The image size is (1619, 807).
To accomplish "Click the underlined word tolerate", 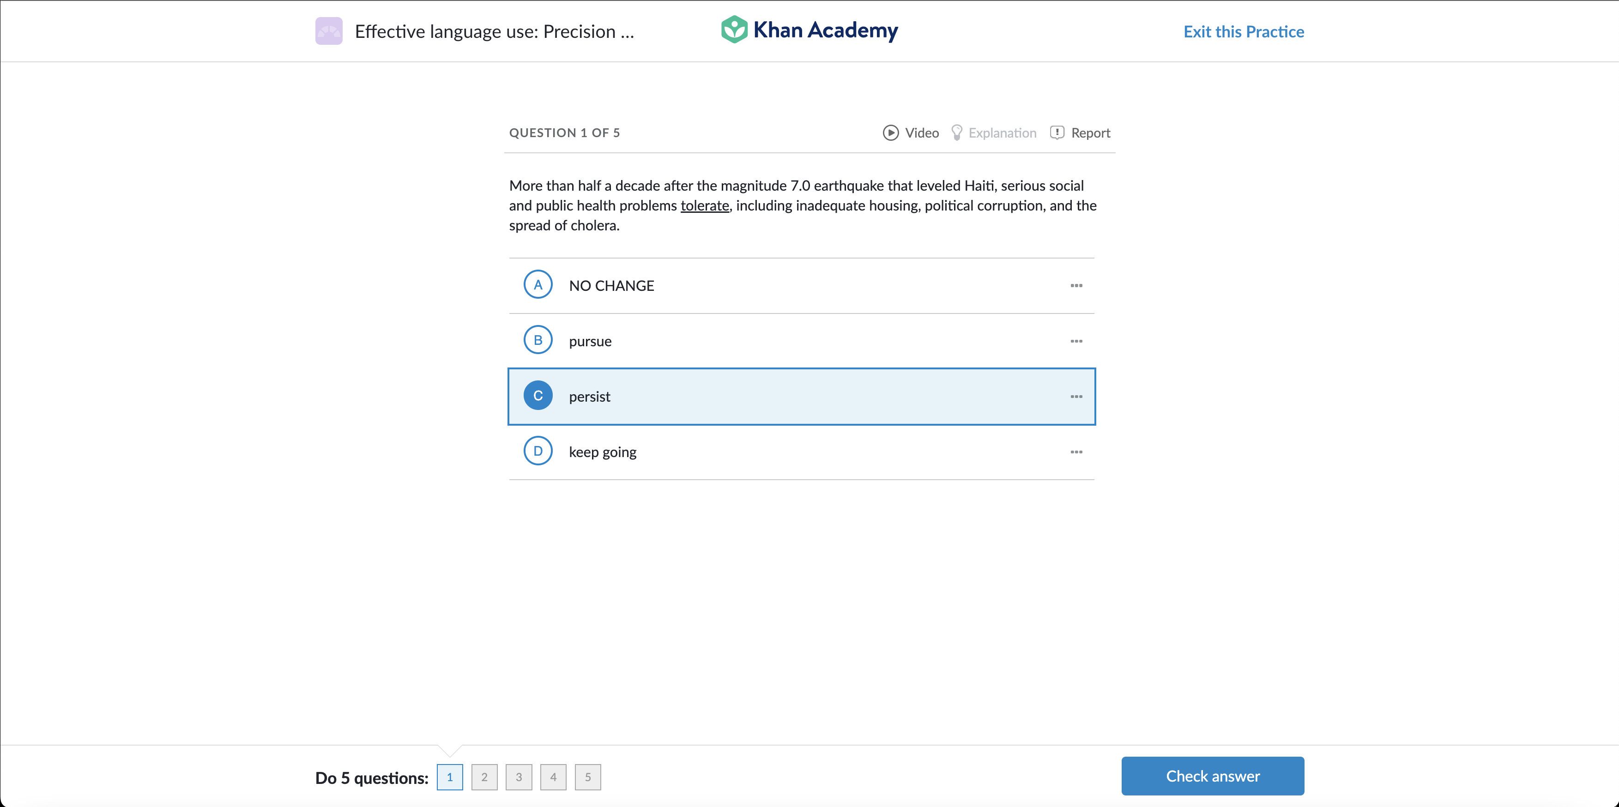I will pos(705,205).
